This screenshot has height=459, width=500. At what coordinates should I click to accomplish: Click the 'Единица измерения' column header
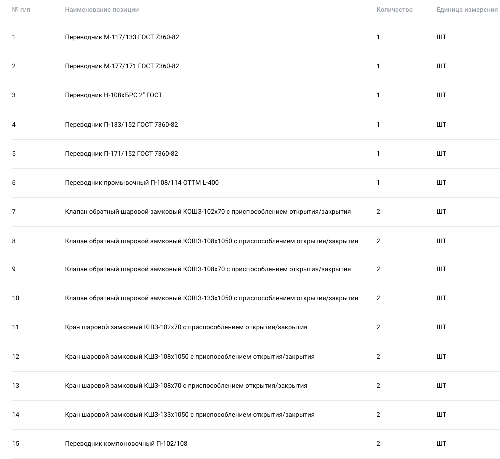pos(467,10)
